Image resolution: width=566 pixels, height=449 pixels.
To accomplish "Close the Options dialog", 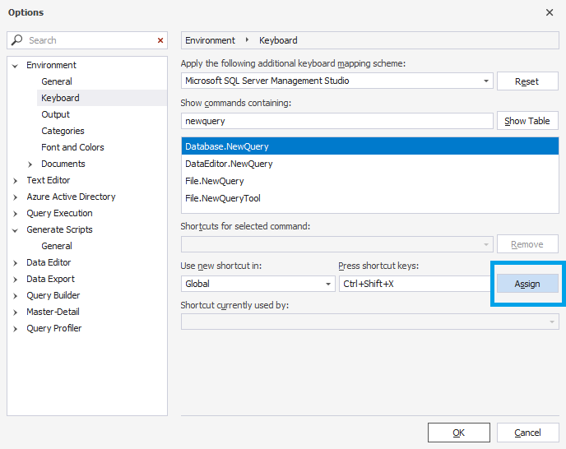I will pos(550,12).
